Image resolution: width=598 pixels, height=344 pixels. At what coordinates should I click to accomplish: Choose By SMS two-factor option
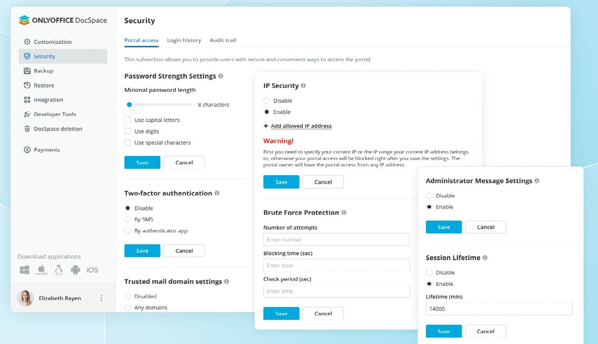(128, 219)
